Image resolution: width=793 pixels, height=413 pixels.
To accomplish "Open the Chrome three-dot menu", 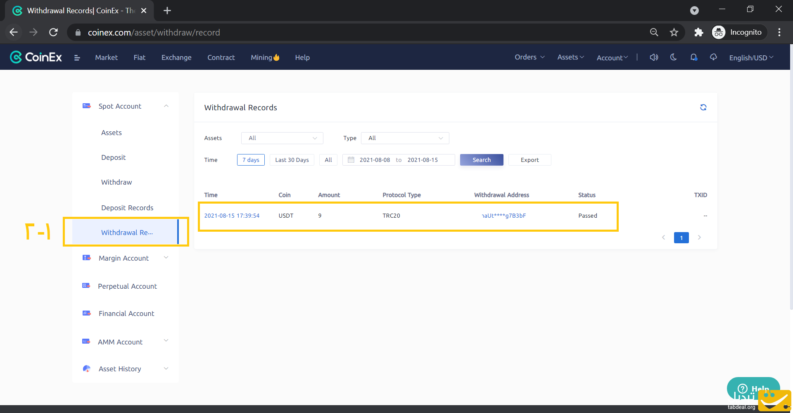I will coord(779,32).
